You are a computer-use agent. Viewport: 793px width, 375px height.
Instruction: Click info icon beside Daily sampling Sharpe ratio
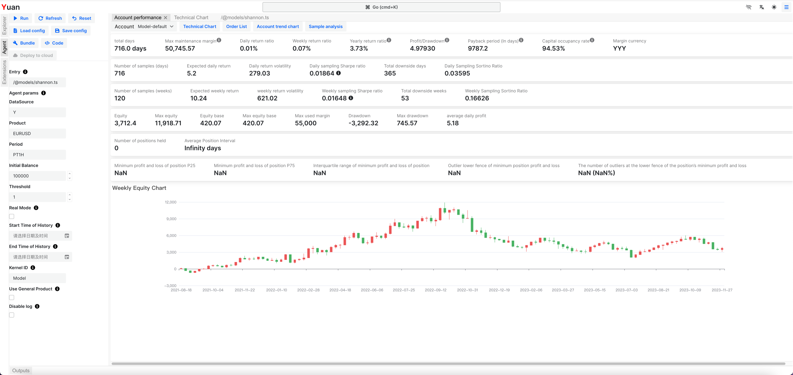point(338,73)
